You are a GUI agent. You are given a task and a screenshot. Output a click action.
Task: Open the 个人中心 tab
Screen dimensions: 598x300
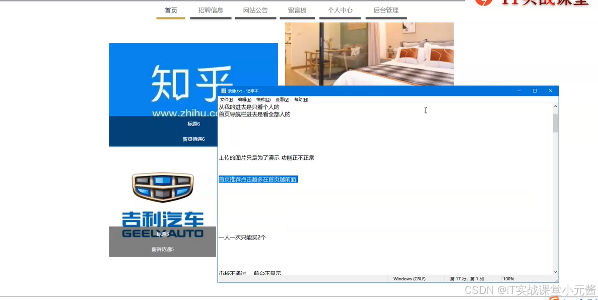340,11
